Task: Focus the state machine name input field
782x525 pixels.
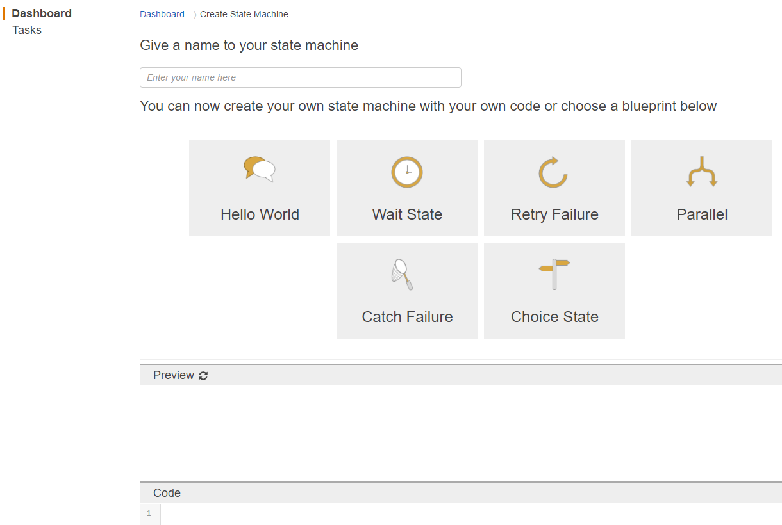Action: click(x=300, y=77)
